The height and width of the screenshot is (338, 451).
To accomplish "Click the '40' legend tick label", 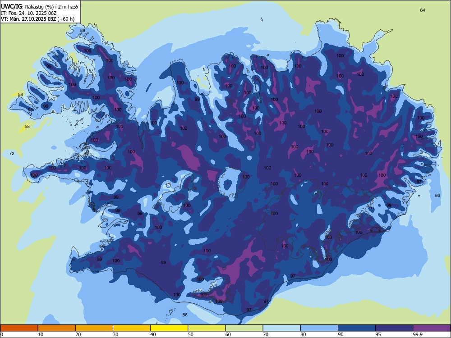I will [153, 334].
